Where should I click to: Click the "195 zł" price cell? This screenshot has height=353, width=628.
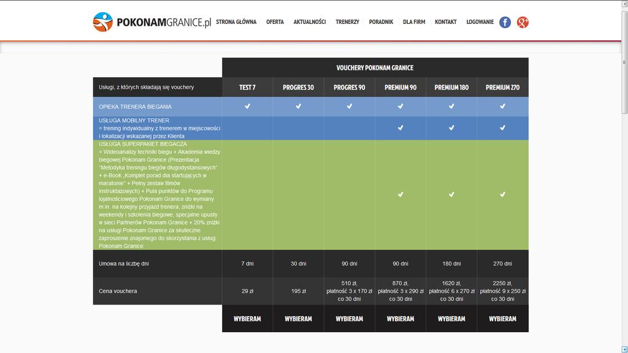(299, 291)
